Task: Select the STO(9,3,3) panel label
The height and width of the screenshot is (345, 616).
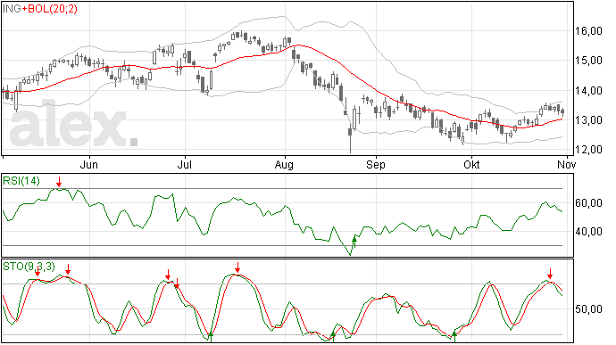Action: [29, 267]
